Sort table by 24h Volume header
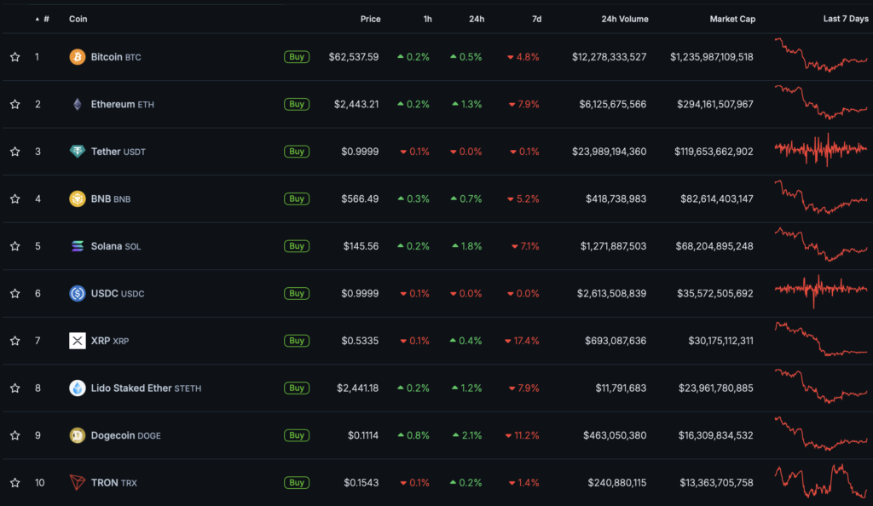 [624, 19]
